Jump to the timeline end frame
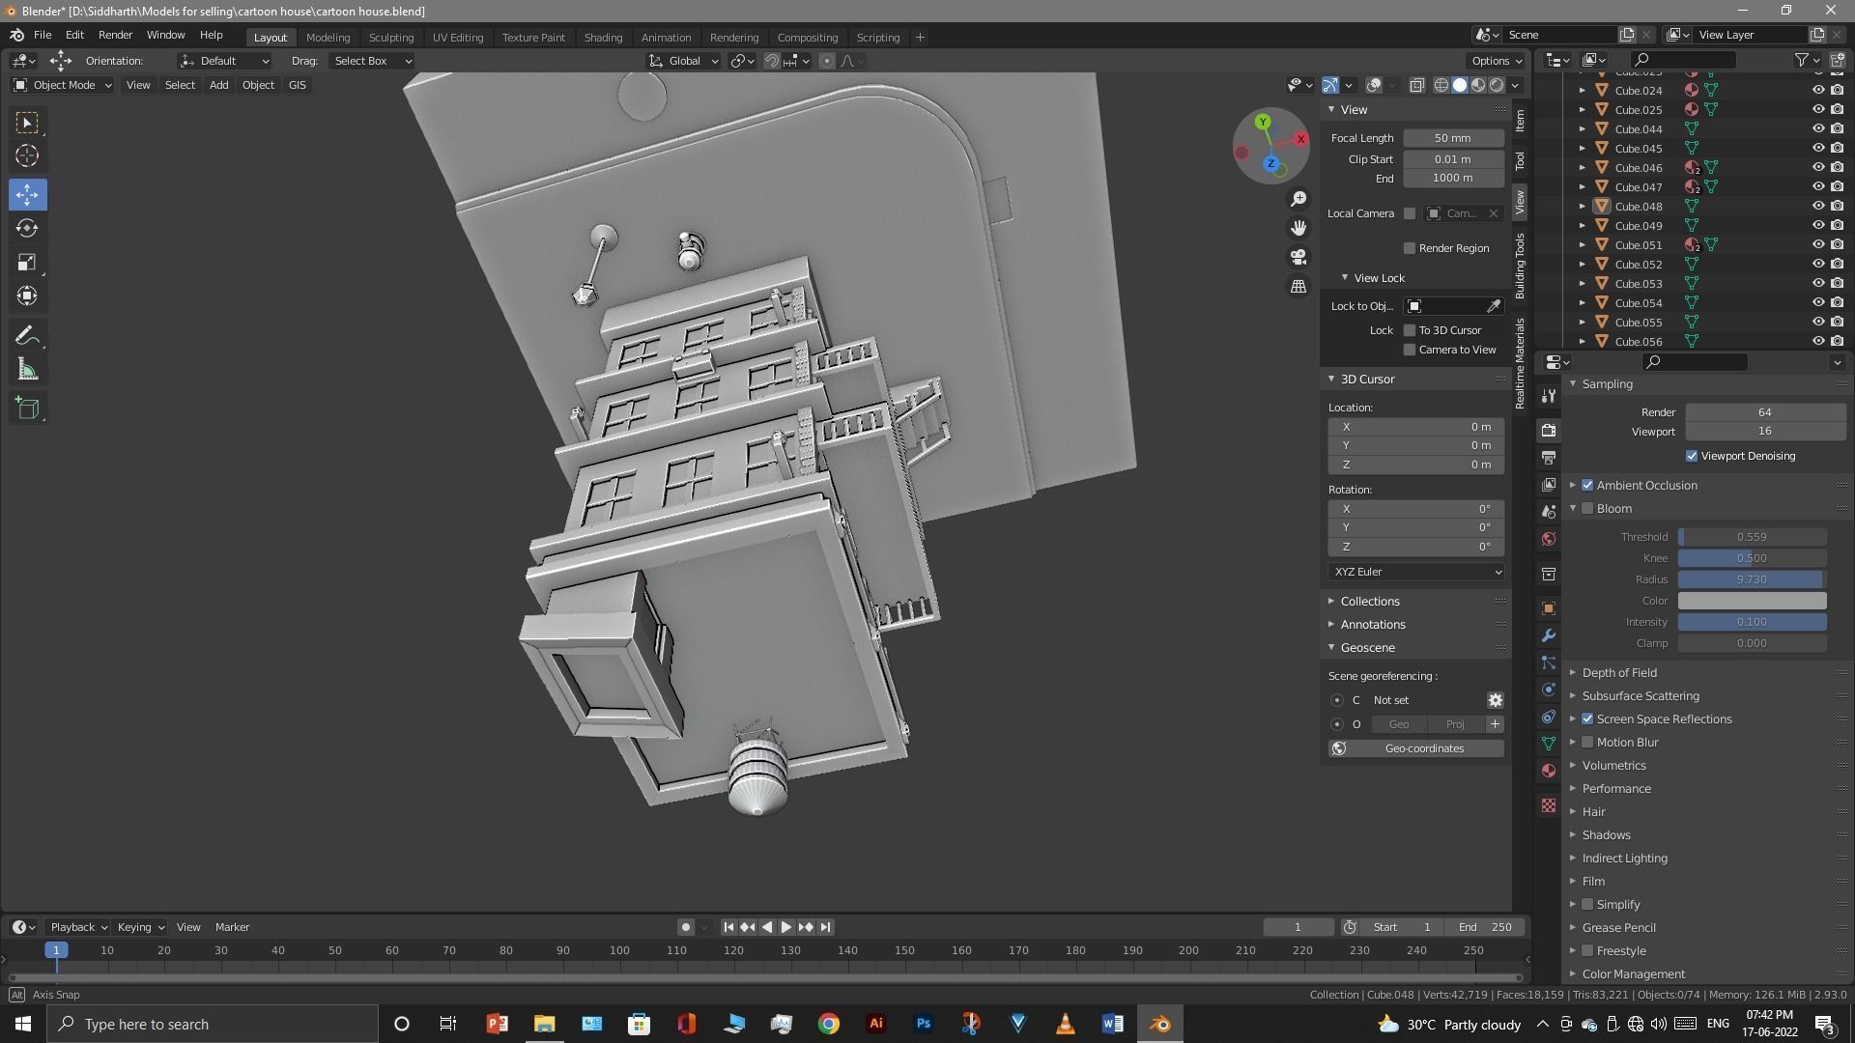 (x=825, y=927)
